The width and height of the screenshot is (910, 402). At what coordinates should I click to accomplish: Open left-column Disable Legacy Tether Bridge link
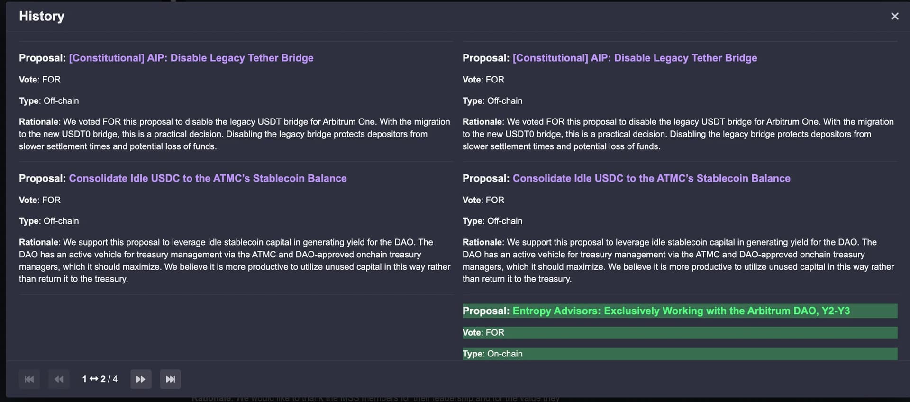pos(191,58)
